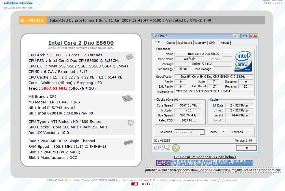The image size is (285, 191).
Task: Click the Specification field text
Action: 214,77
